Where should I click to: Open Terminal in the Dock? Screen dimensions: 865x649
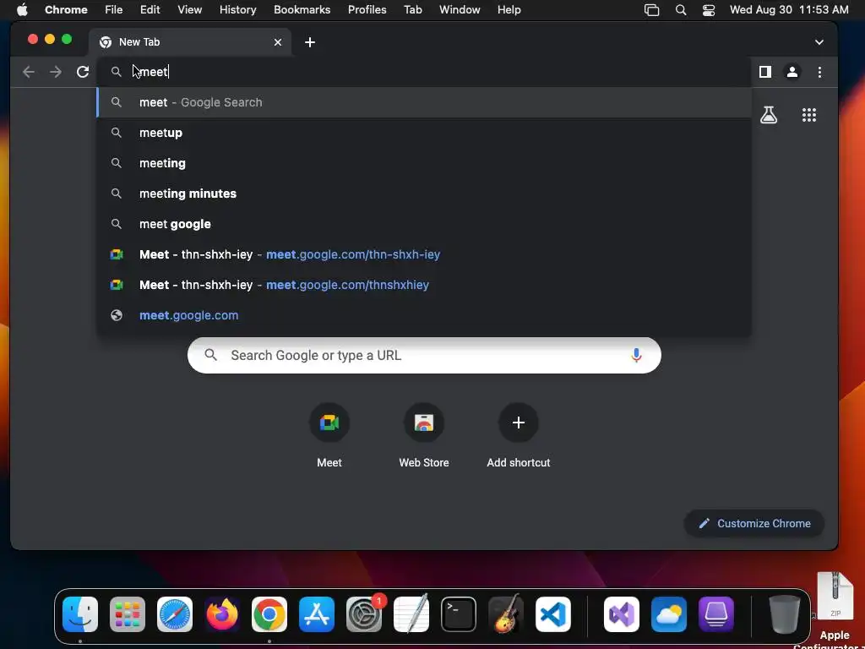[459, 614]
